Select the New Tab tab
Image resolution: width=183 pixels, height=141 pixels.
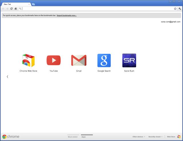pyautogui.click(x=16, y=4)
